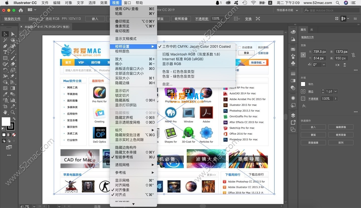Open the Asset Export panel icon

coord(293,122)
